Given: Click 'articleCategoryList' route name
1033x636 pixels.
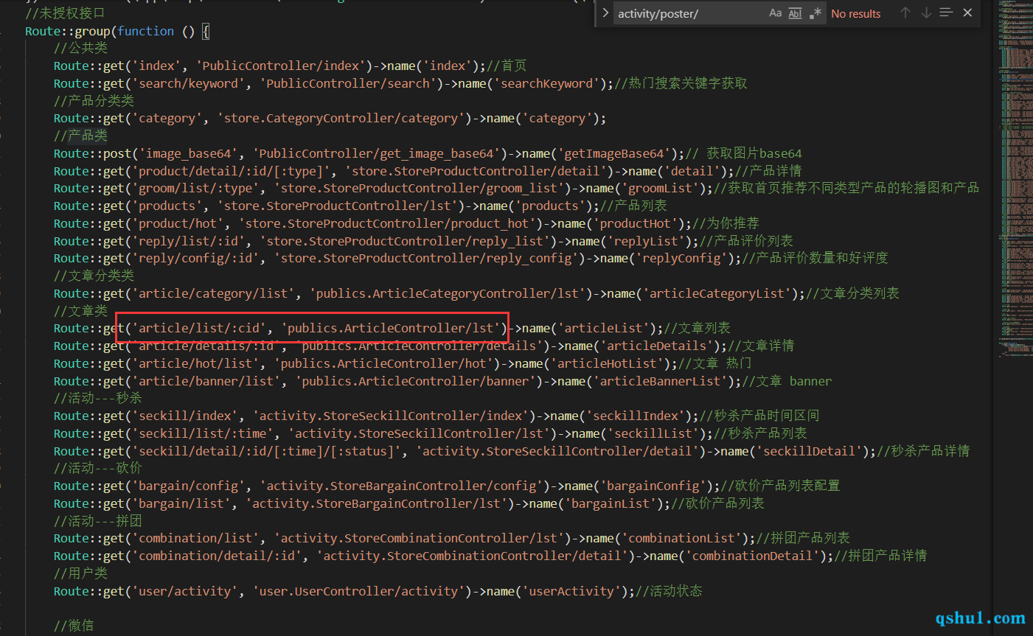Looking at the screenshot, I should (717, 293).
